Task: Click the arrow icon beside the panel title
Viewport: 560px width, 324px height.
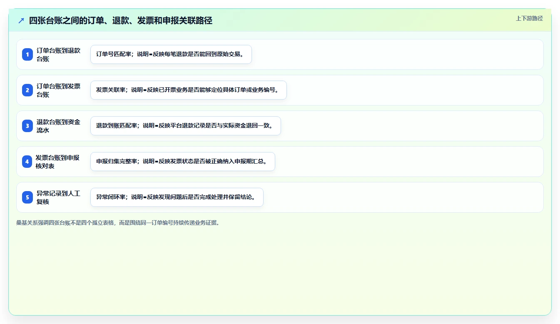Action: (21, 21)
